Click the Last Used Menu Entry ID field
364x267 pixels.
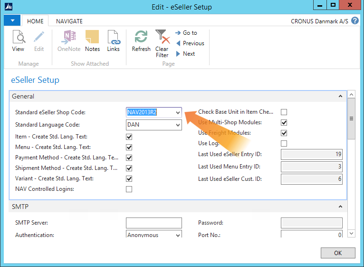312,167
